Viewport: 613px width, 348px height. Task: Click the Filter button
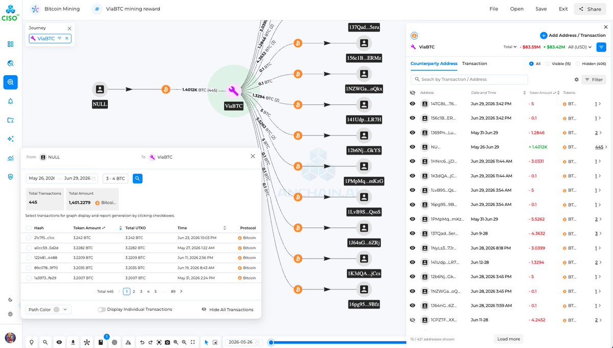[594, 80]
